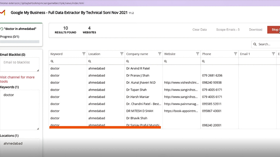Open the Email 1 column filter icon
Image resolution: width=280 pixels, height=157 pixels.
tap(273, 54)
